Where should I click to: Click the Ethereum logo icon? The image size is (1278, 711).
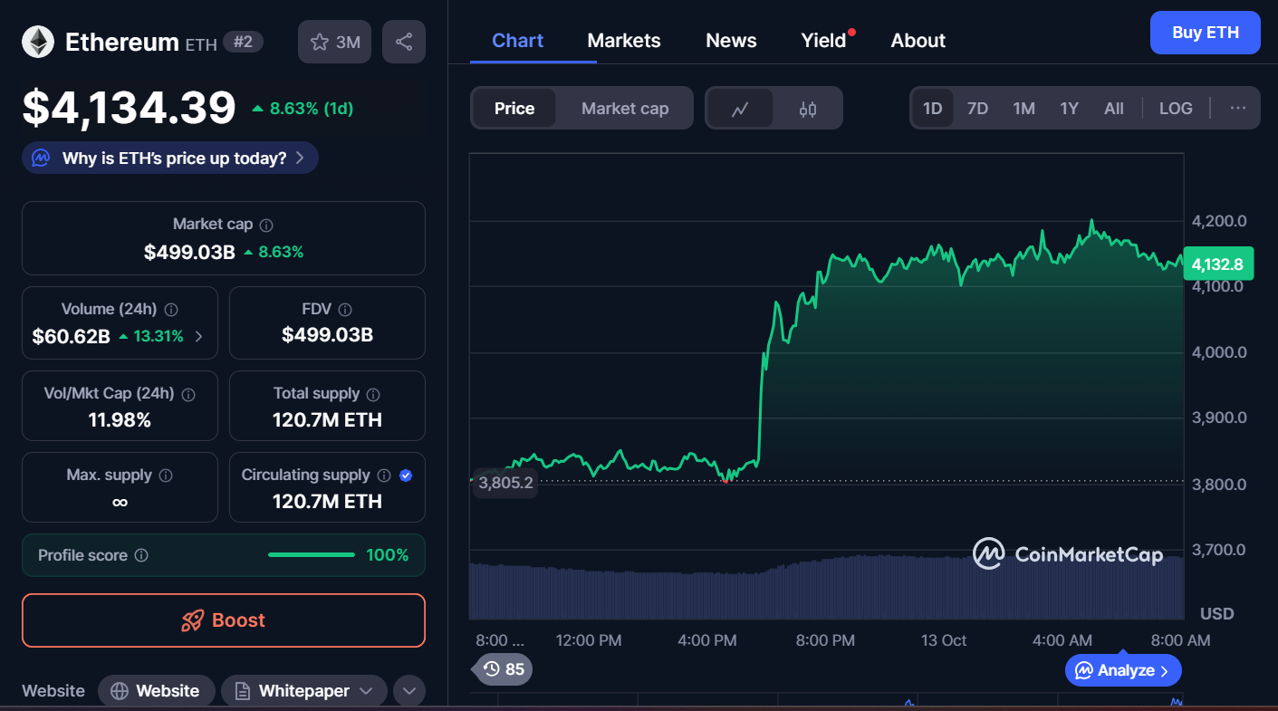pyautogui.click(x=38, y=42)
